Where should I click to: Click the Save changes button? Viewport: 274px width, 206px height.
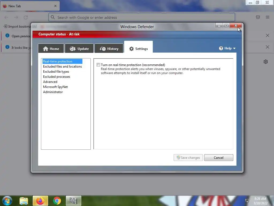(188, 157)
